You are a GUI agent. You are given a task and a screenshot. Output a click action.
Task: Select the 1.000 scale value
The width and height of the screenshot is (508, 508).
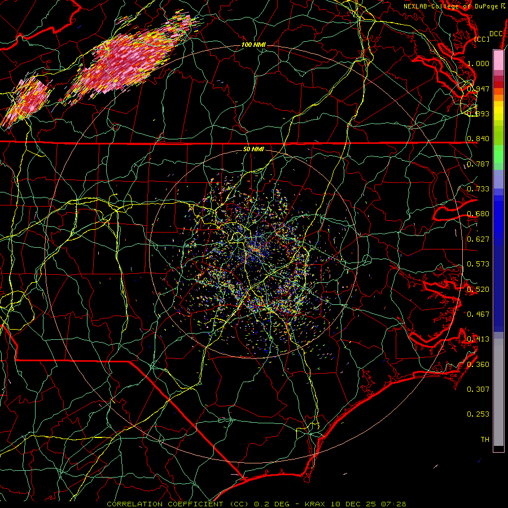(478, 63)
